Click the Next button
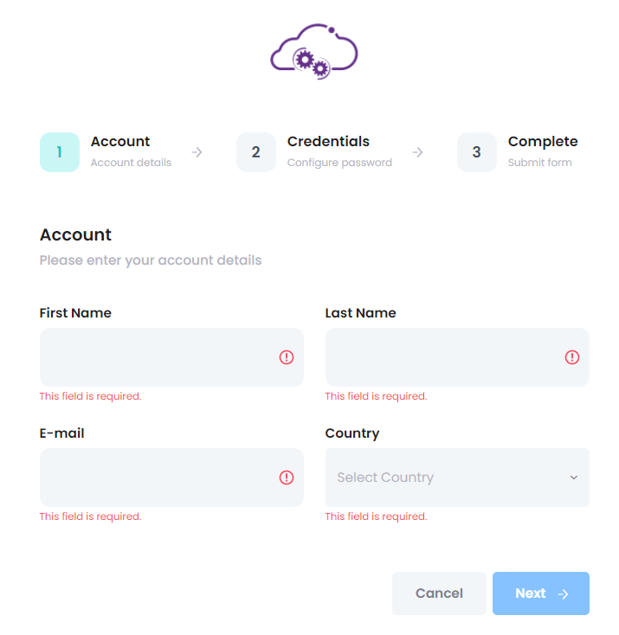 (541, 593)
